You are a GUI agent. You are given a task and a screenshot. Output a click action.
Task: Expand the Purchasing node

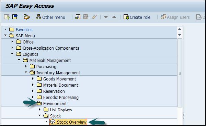[x=26, y=66]
